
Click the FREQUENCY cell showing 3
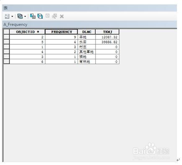click(x=61, y=47)
